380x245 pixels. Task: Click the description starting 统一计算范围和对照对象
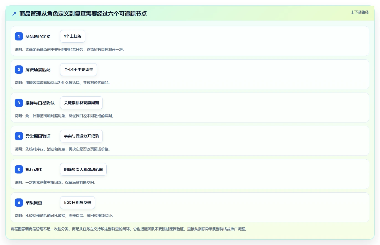coord(64,116)
